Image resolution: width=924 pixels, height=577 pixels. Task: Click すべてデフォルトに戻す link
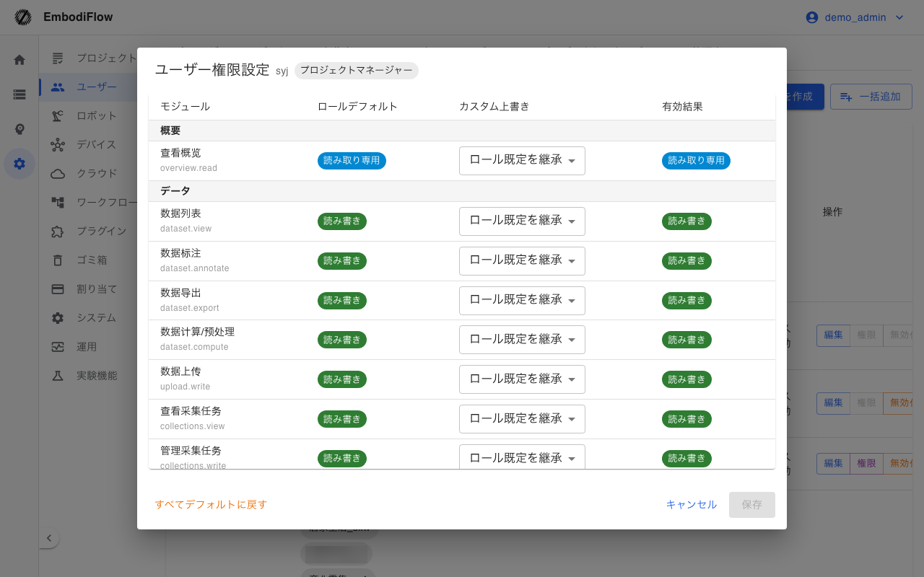tap(211, 505)
